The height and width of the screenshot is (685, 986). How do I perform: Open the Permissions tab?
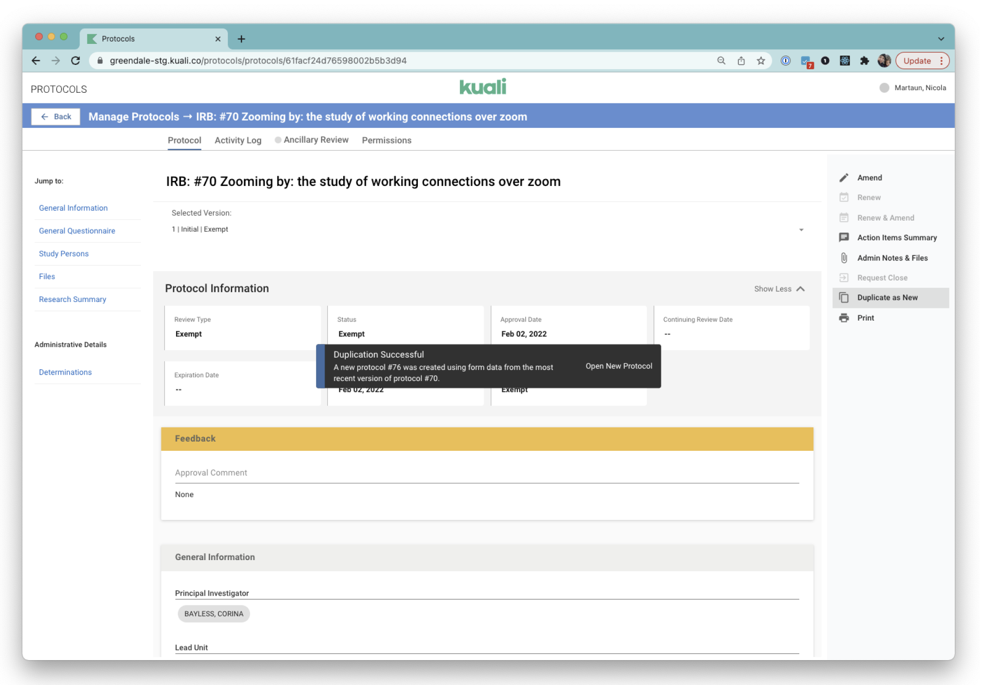coord(386,141)
